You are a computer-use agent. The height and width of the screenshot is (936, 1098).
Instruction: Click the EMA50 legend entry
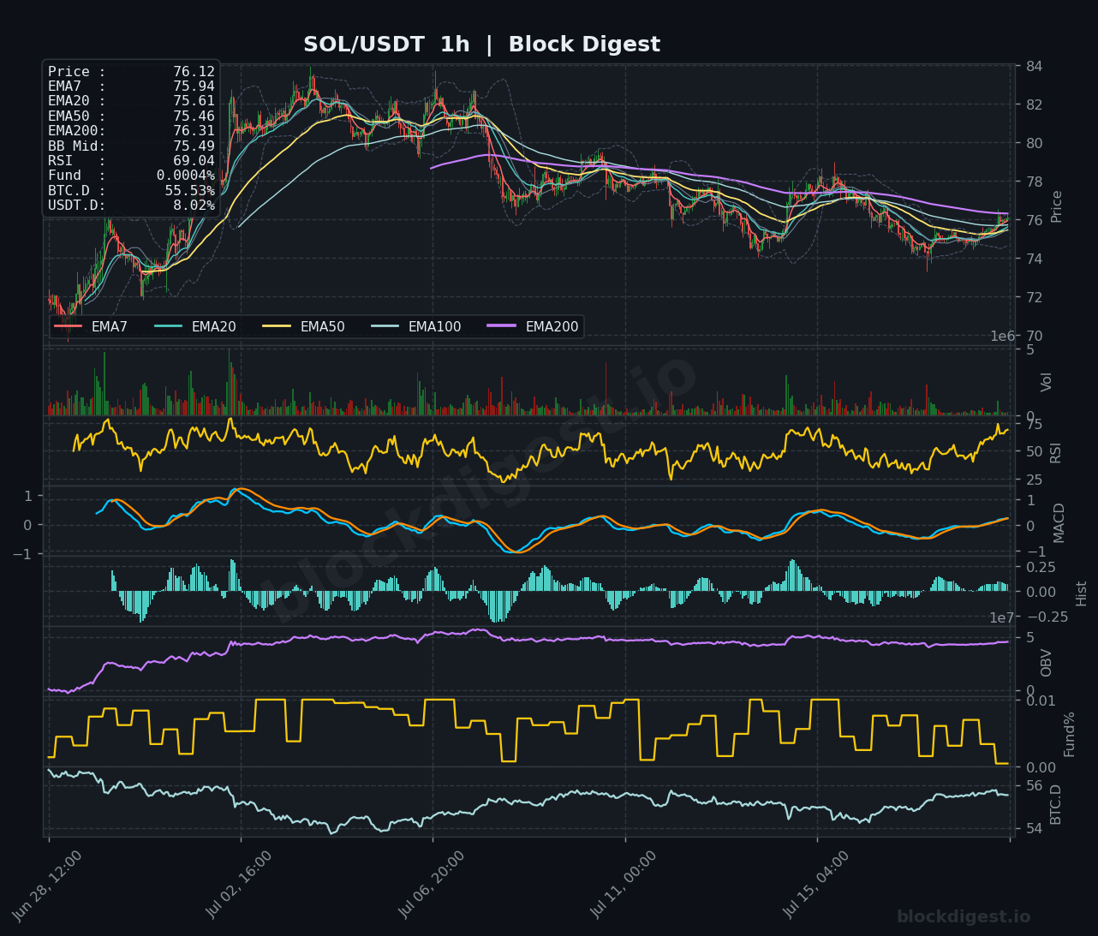[x=304, y=326]
